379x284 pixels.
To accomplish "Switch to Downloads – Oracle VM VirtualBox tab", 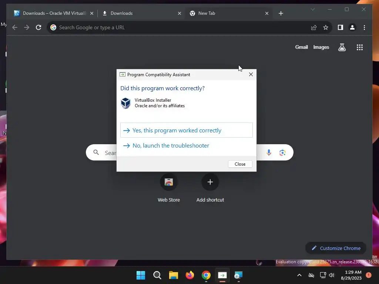I will point(54,13).
